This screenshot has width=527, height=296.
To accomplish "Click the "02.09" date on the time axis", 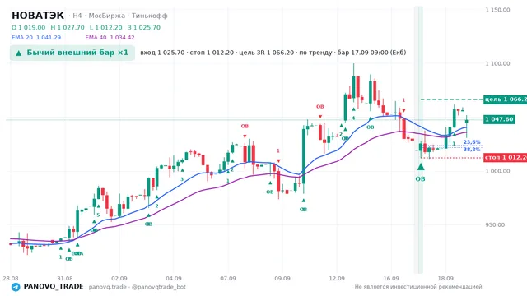I will pyautogui.click(x=119, y=279).
